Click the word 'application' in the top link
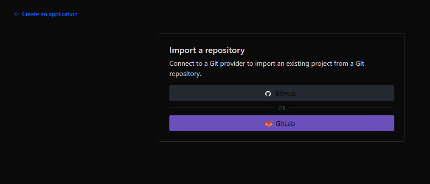The image size is (430, 184). (63, 14)
